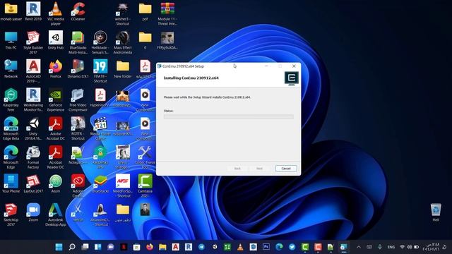The height and width of the screenshot is (254, 452).
Task: Select the Microsoft Edge Beta icon
Action: pos(11,128)
